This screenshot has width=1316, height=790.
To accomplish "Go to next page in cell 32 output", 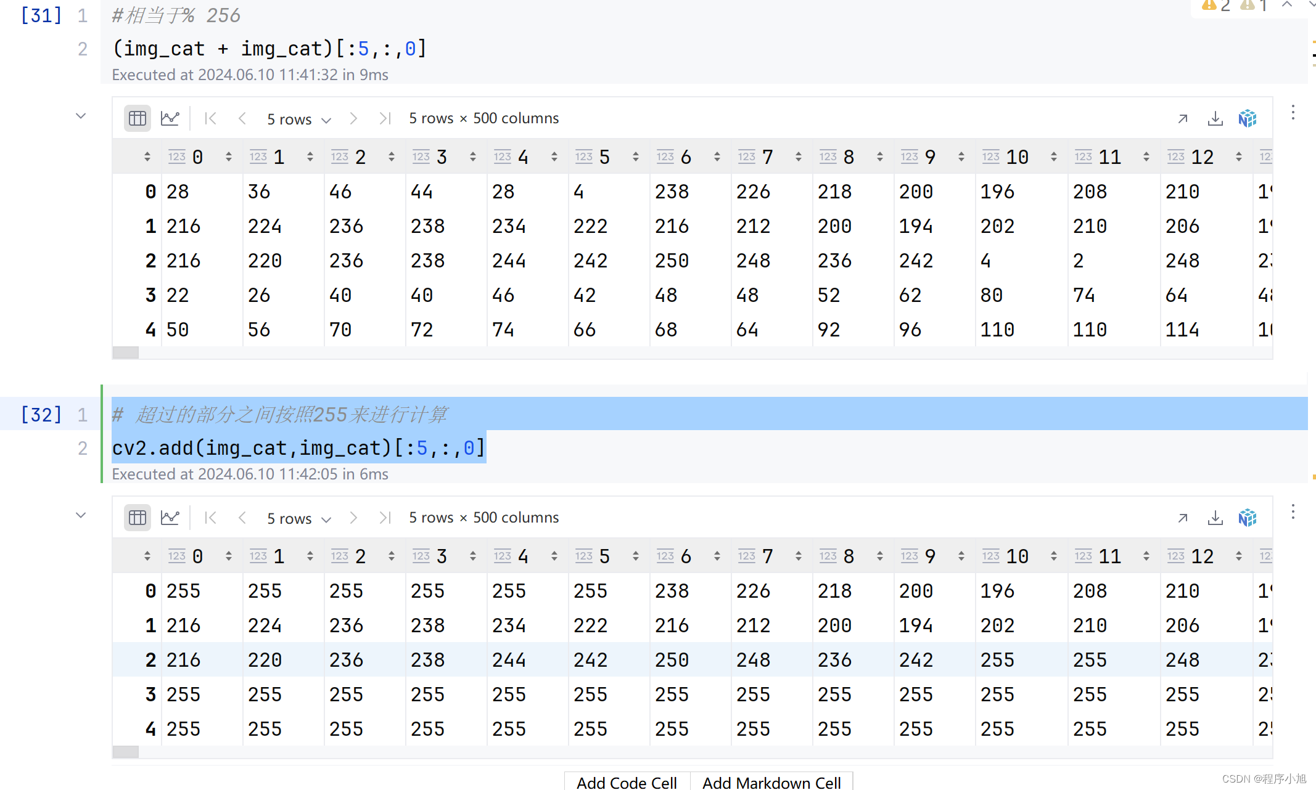I will (x=353, y=518).
